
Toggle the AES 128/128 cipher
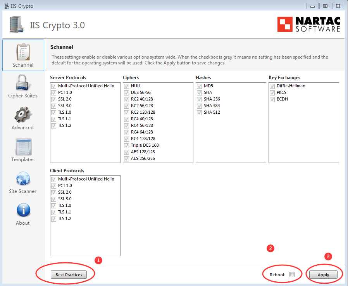[126, 152]
